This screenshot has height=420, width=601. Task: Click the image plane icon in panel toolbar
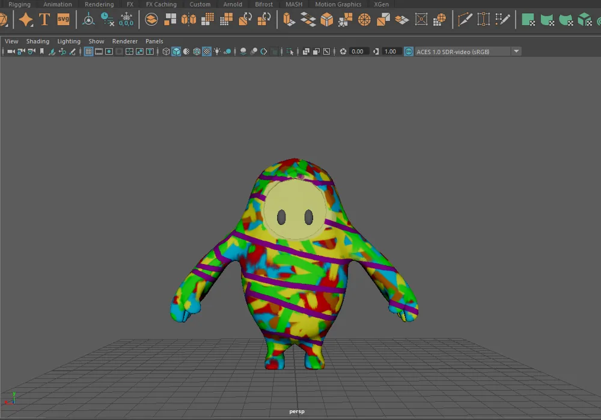coord(52,51)
